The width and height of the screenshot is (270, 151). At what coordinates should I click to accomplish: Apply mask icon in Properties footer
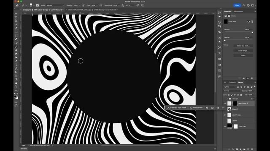(x=244, y=78)
